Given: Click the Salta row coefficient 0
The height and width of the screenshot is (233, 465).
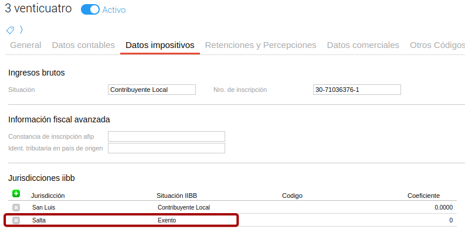Looking at the screenshot, I should pos(451,221).
